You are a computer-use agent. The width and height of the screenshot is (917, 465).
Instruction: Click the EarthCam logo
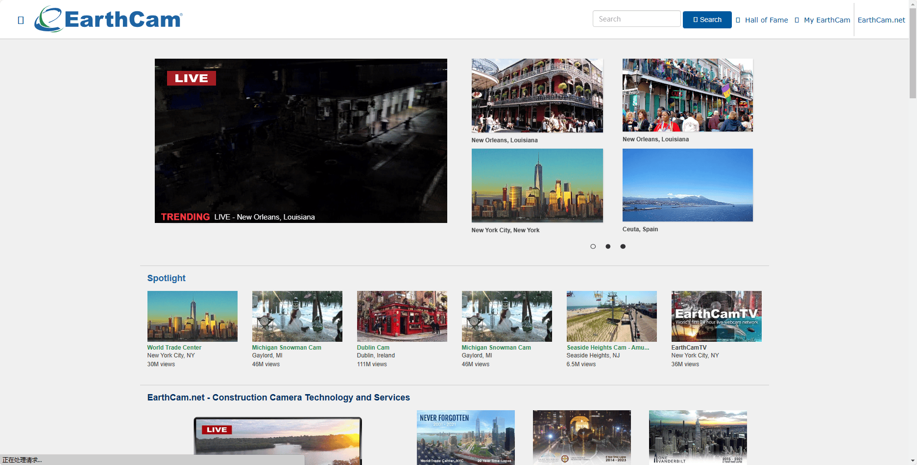[x=109, y=20]
